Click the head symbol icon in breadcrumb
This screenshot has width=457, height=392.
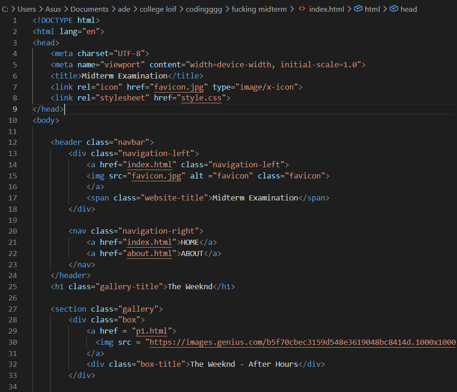(394, 9)
